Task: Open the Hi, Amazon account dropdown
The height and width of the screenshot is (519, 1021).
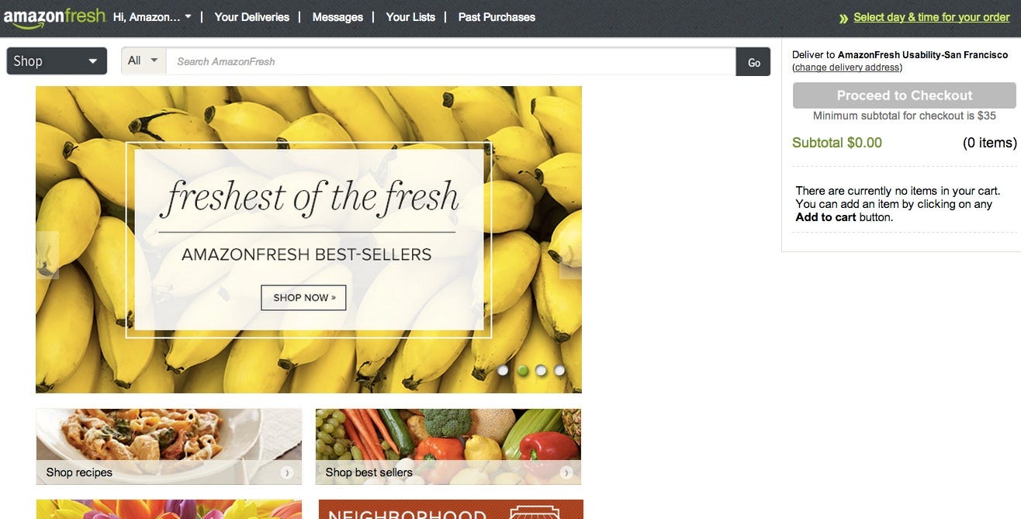Action: [152, 17]
